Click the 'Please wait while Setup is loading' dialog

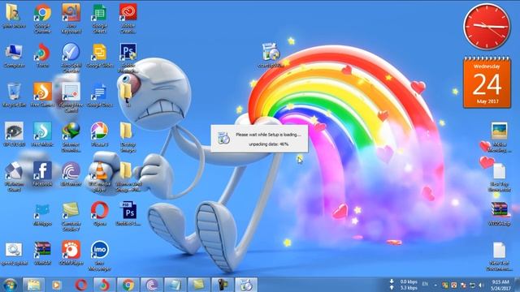coord(260,139)
